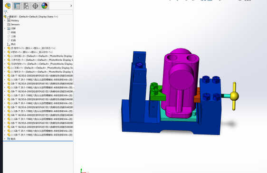Expand the 可动V型块<1> component node
The image size is (267, 173).
5,64
